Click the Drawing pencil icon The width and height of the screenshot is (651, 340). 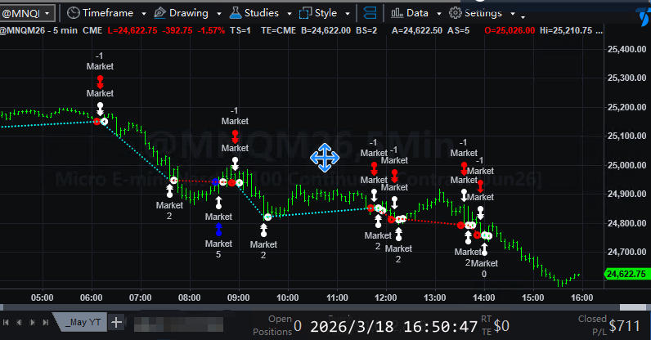tap(160, 13)
